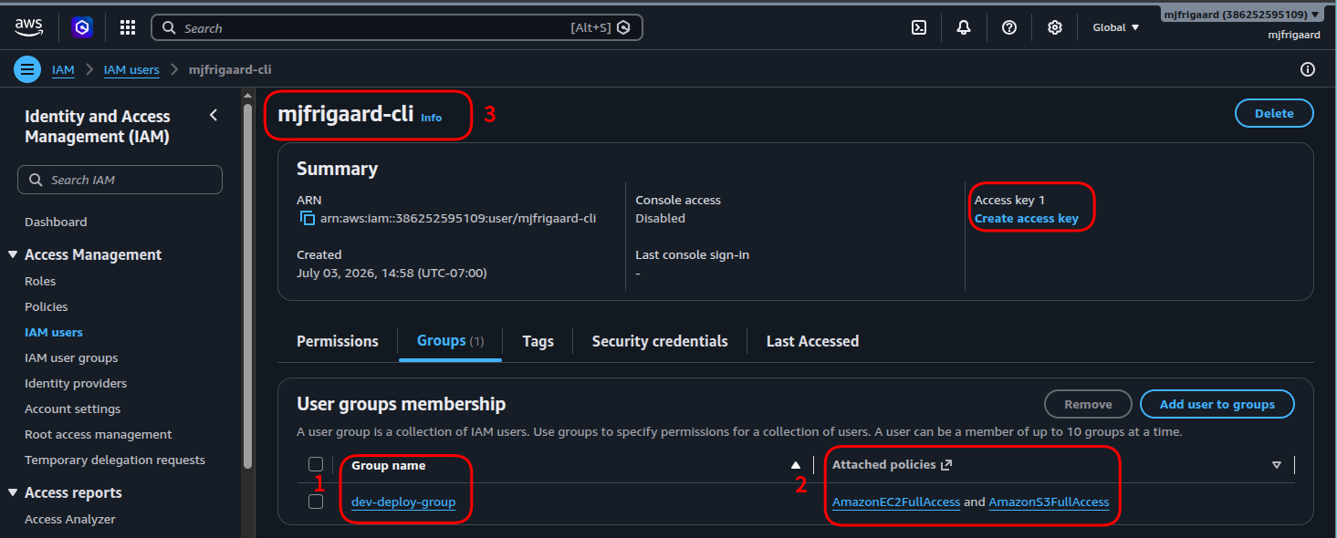
Task: Switch to Last Accessed tab
Action: click(812, 341)
